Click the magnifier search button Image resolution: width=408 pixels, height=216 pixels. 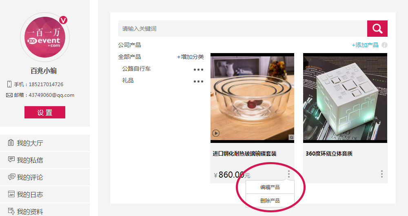[377, 29]
